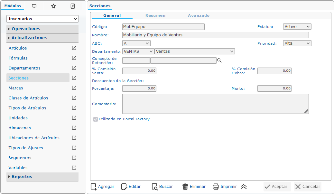This screenshot has width=334, height=194.
Task: Open Variables in new window icon
Action: click(x=74, y=168)
